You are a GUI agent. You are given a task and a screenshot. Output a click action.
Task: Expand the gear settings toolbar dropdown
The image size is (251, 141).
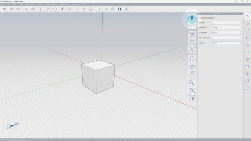pos(99,9)
